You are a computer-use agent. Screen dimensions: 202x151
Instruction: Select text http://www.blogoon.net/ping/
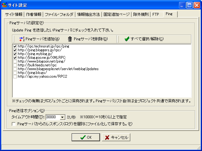click(41, 62)
